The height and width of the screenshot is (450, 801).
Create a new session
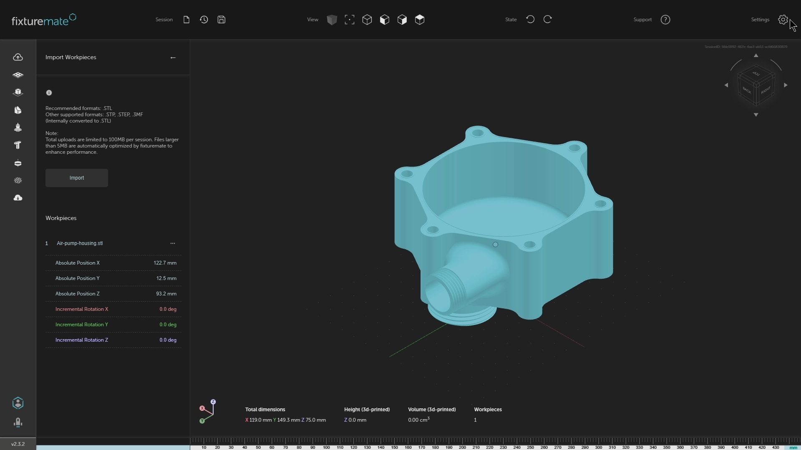click(186, 20)
